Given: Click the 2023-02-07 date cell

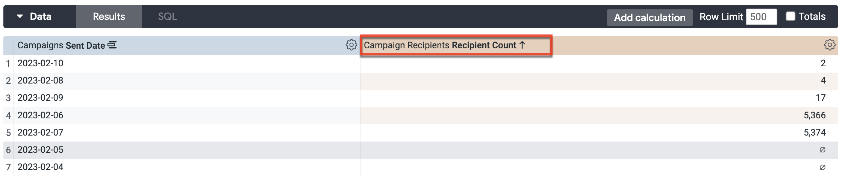Looking at the screenshot, I should pos(41,133).
